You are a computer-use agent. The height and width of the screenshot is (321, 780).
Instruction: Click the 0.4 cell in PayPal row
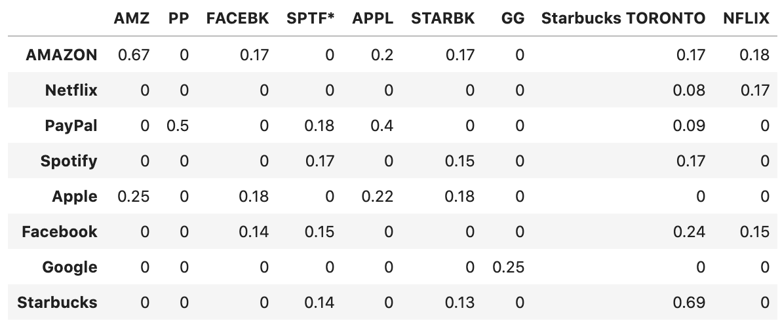382,125
